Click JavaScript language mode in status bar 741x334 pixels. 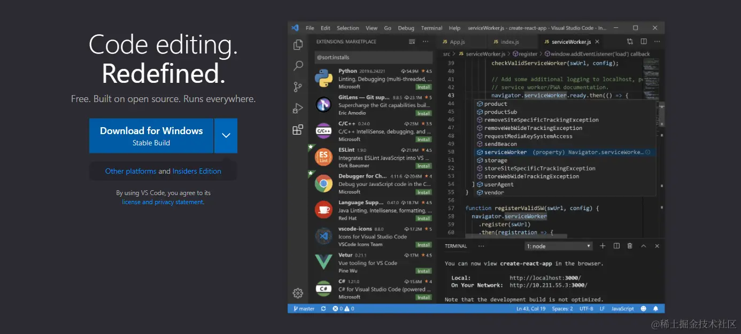pyautogui.click(x=622, y=309)
